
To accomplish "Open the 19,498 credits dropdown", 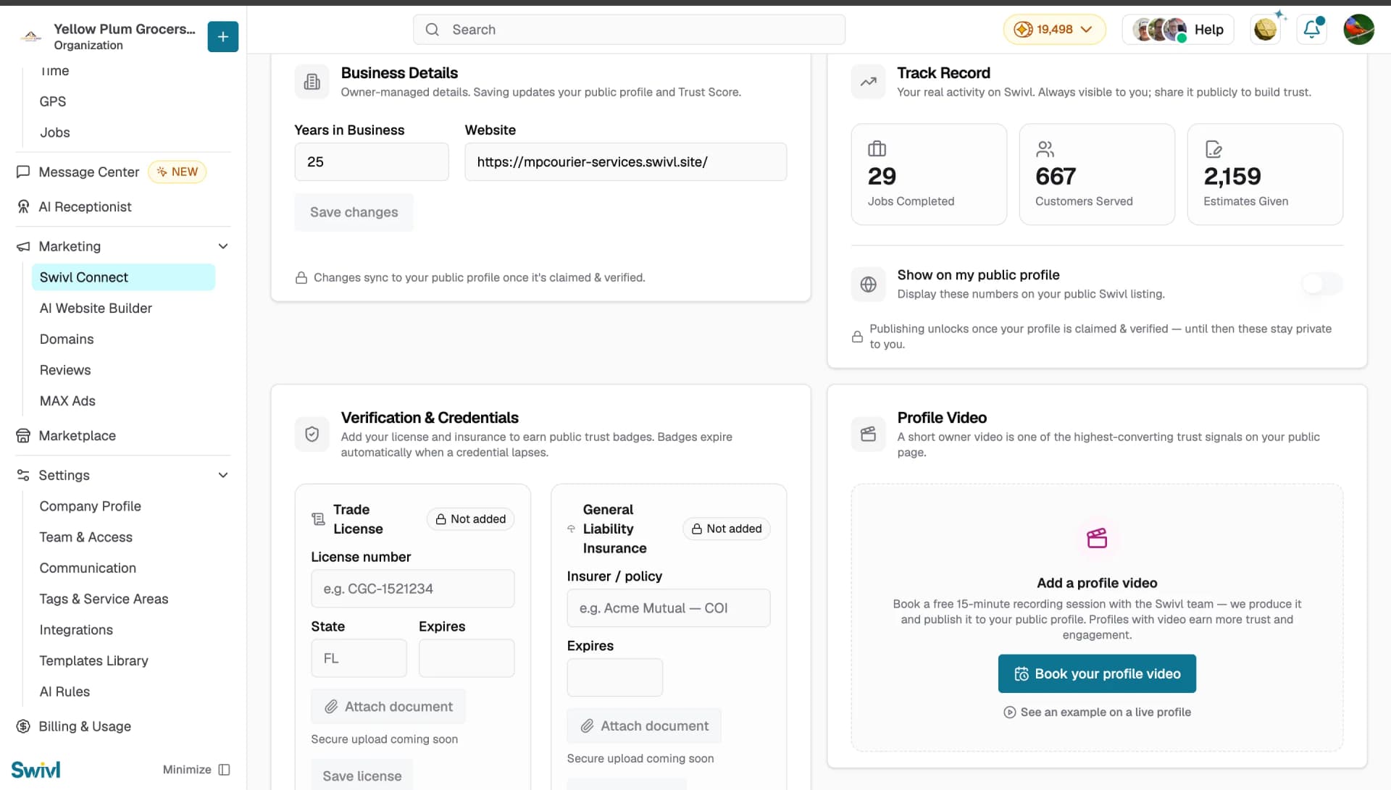I will click(x=1054, y=30).
